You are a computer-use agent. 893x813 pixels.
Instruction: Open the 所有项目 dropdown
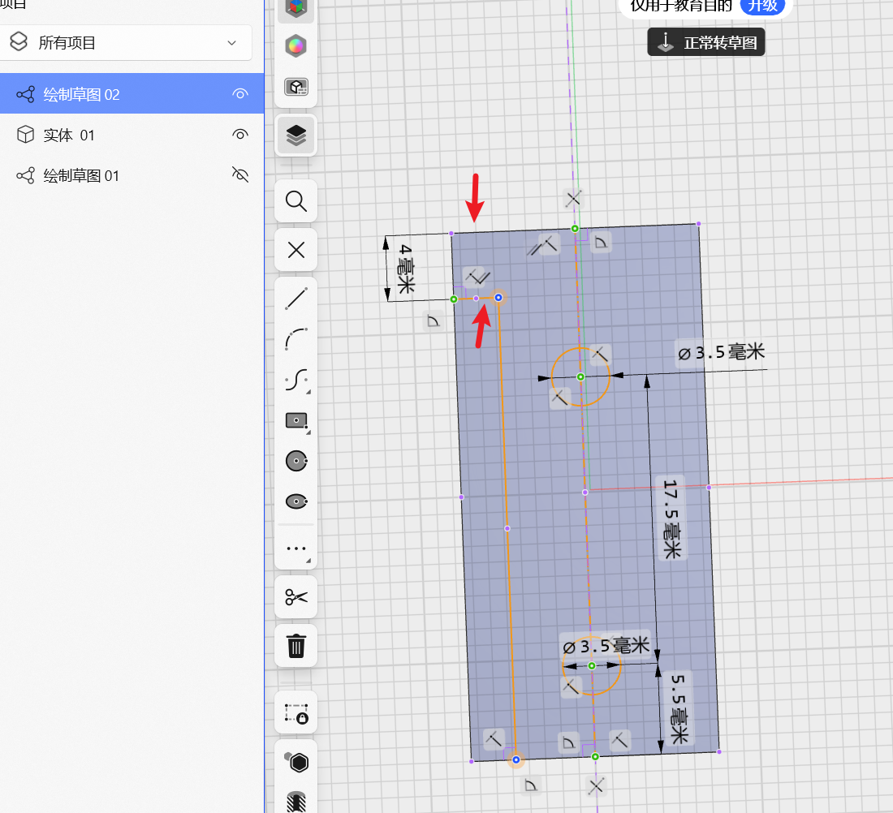pyautogui.click(x=125, y=43)
